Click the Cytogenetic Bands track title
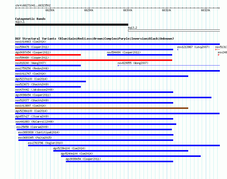The width and height of the screenshot is (227, 179). tap(30, 19)
